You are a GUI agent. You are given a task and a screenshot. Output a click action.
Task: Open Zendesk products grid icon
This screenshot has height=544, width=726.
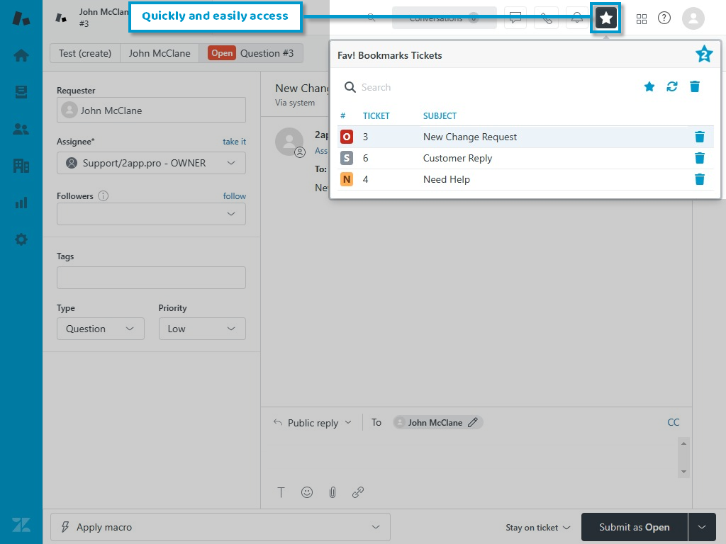click(642, 18)
